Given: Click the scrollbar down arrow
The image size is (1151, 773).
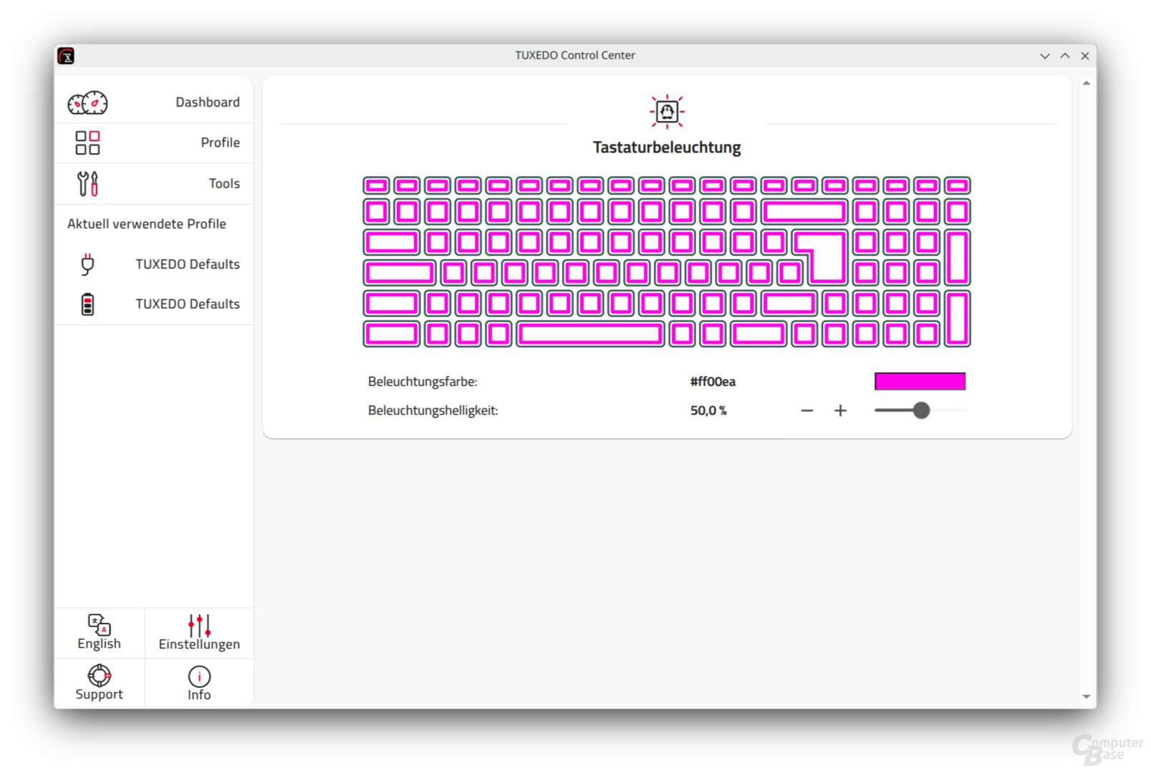Looking at the screenshot, I should [1087, 696].
